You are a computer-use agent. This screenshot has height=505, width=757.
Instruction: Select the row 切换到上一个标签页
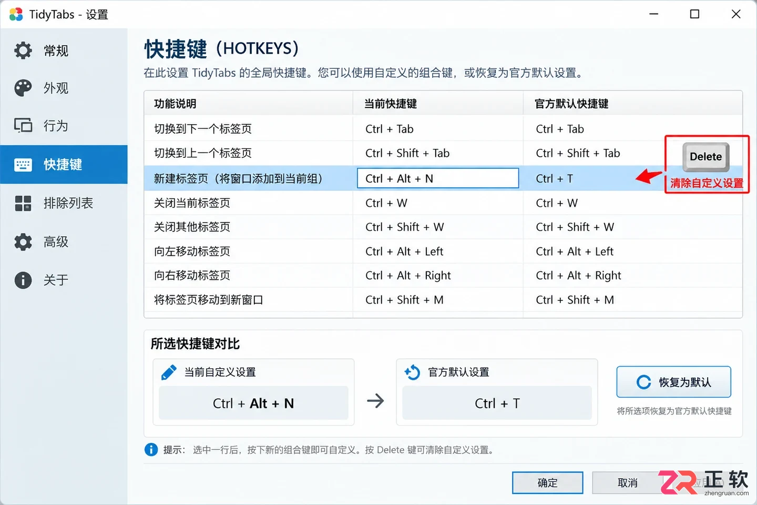[443, 153]
